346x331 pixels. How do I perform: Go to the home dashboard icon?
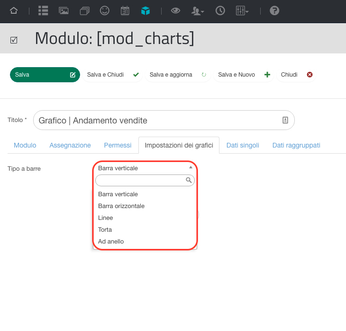pyautogui.click(x=14, y=10)
